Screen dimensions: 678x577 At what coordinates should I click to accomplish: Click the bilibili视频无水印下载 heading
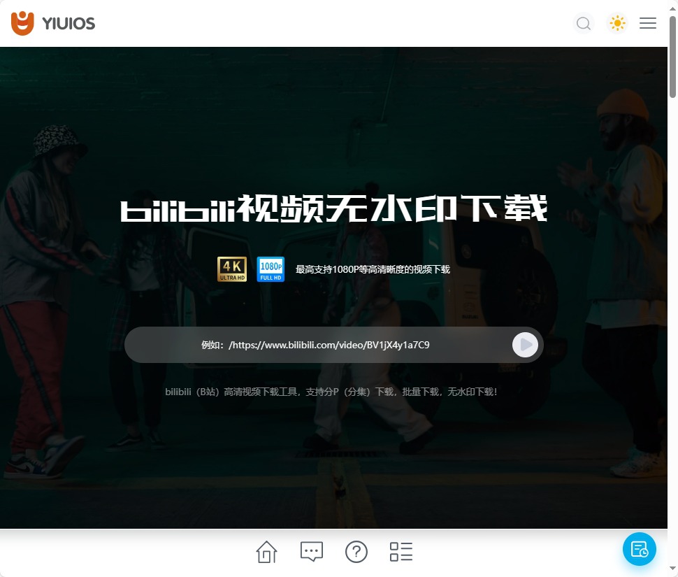pyautogui.click(x=333, y=208)
